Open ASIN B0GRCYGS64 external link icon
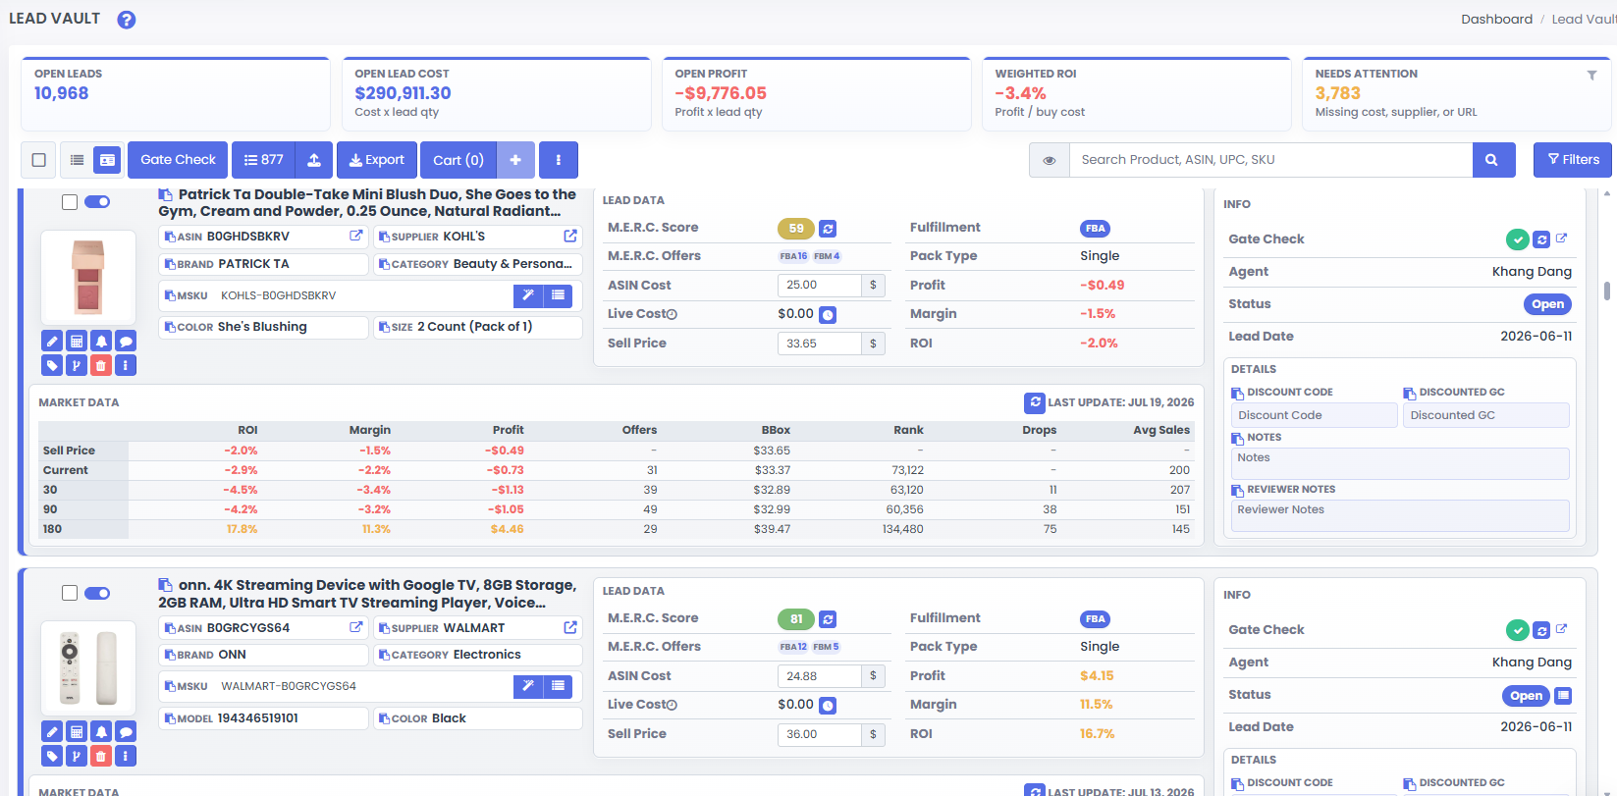Viewport: 1617px width, 796px height. (356, 627)
